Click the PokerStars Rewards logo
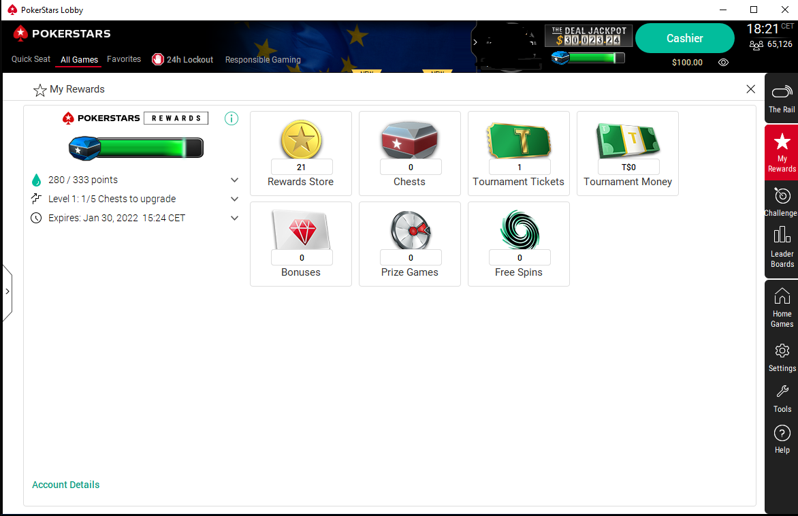 135,118
